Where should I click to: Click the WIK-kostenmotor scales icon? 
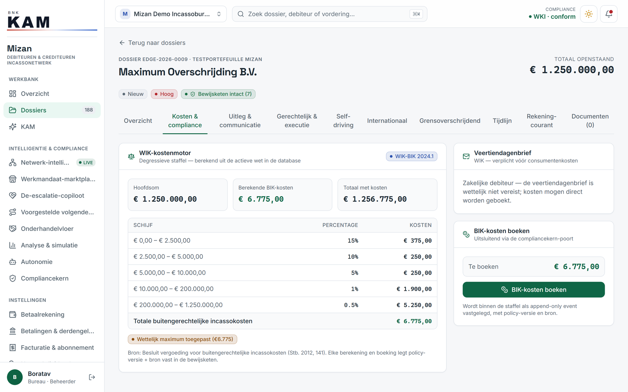[x=131, y=156]
